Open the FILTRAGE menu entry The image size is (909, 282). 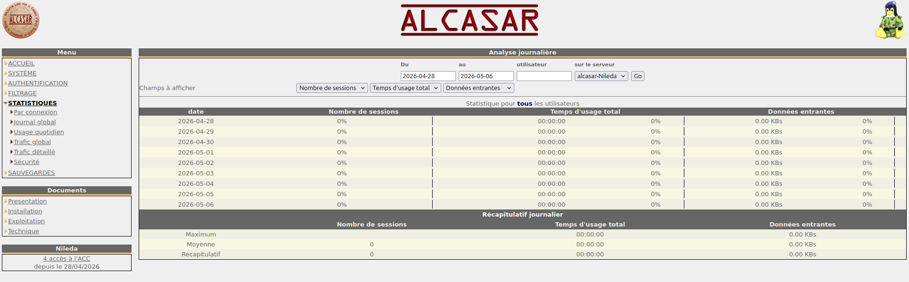(x=22, y=93)
